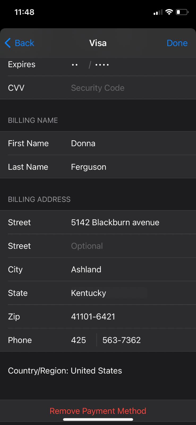
Task: Edit the Zip code 41101-6421
Action: 93,317
